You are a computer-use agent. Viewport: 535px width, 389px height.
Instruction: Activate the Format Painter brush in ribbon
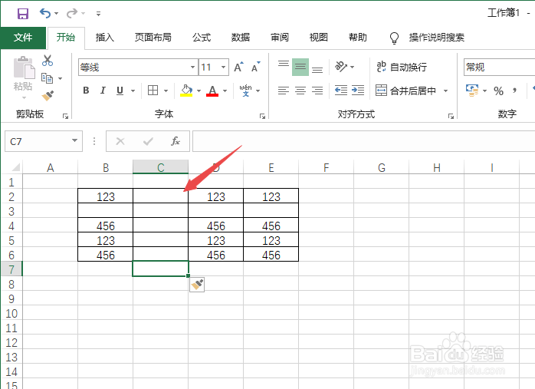[x=48, y=96]
